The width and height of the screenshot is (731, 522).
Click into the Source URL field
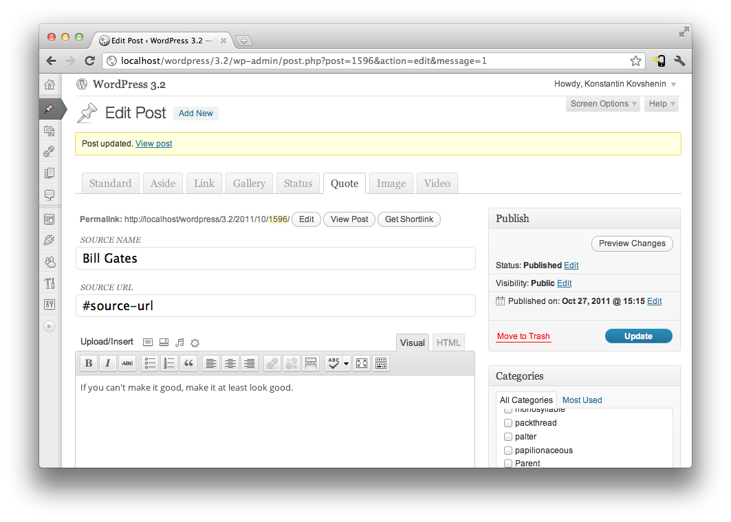click(x=276, y=306)
